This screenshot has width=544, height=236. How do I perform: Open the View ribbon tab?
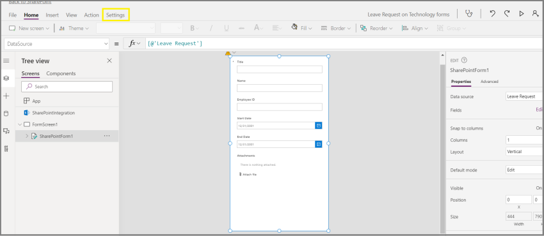(x=72, y=15)
